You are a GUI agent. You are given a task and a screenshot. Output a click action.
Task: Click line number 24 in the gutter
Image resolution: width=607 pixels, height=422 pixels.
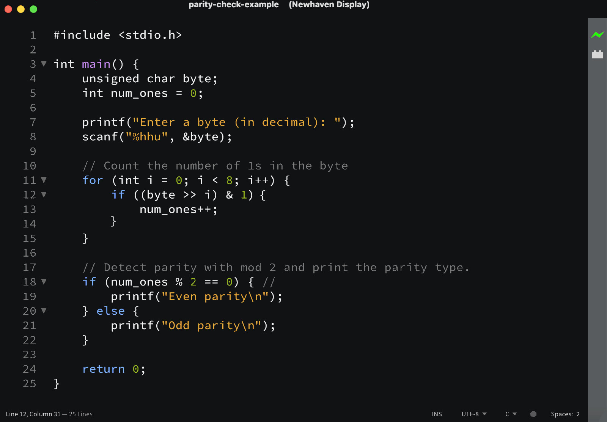(x=30, y=369)
